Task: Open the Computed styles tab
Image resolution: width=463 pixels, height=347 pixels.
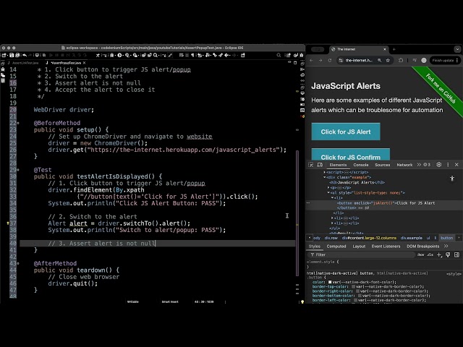Action: pyautogui.click(x=336, y=246)
